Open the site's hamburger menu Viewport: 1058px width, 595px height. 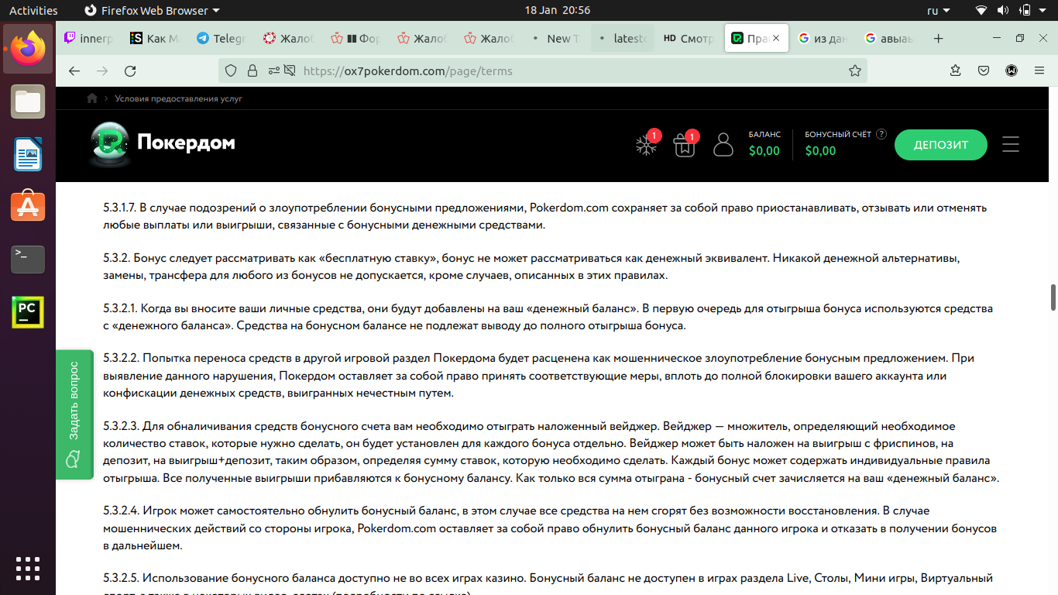1010,145
